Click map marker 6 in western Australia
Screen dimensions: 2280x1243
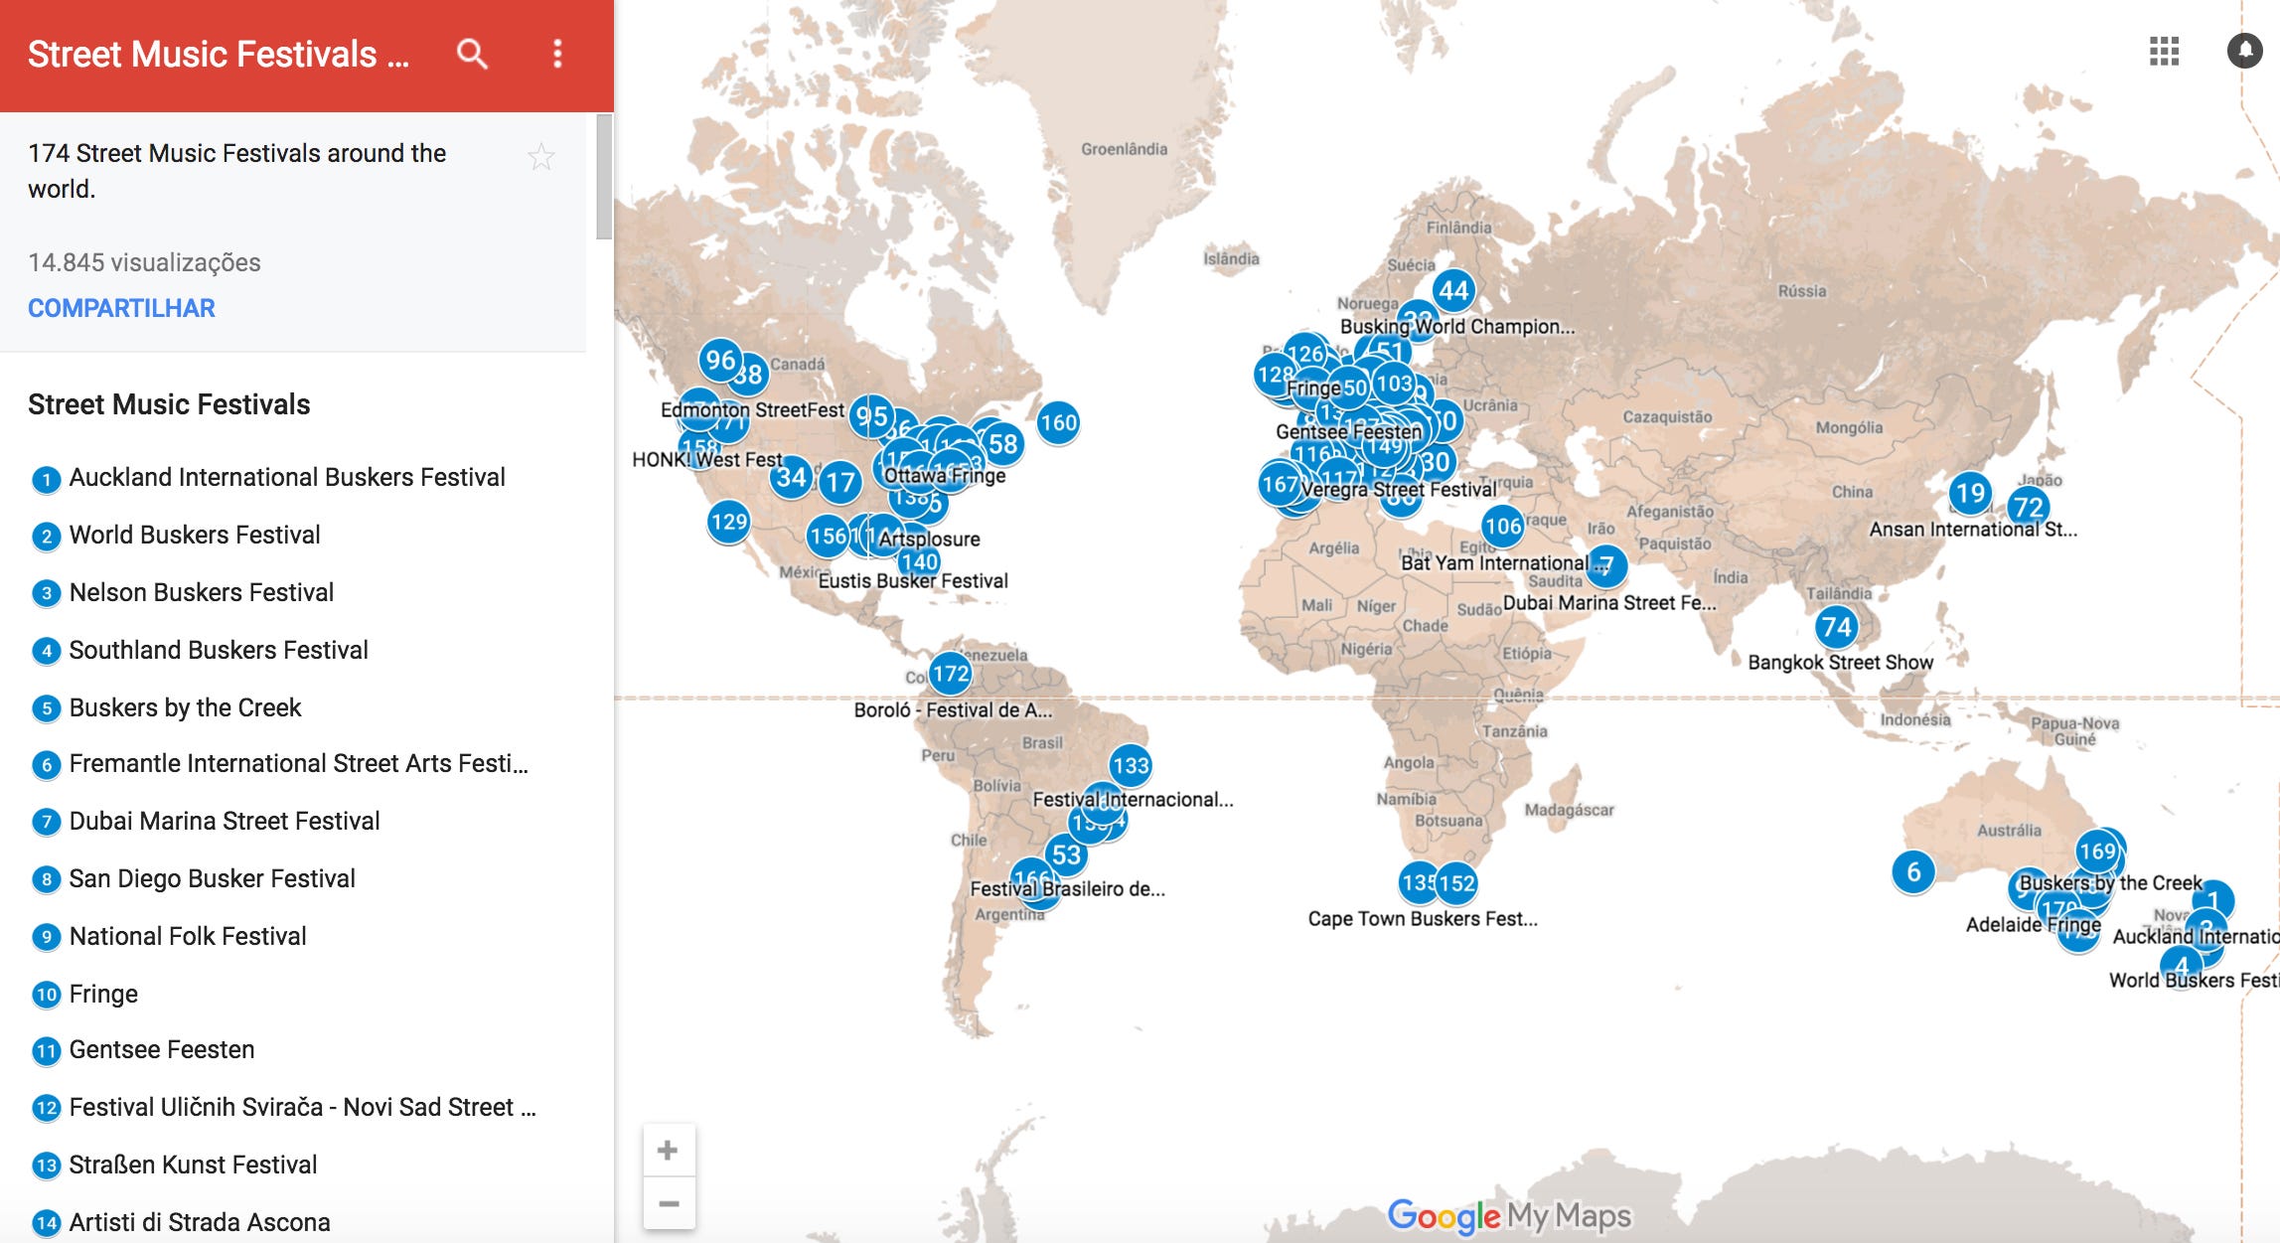click(x=1913, y=872)
